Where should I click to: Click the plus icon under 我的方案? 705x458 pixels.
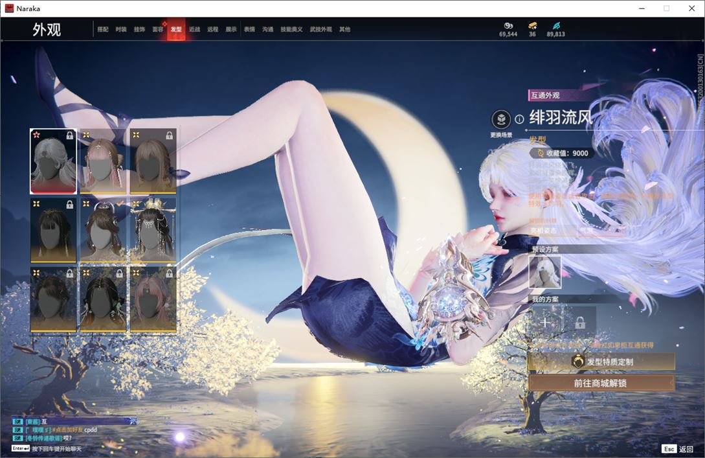[x=545, y=322]
